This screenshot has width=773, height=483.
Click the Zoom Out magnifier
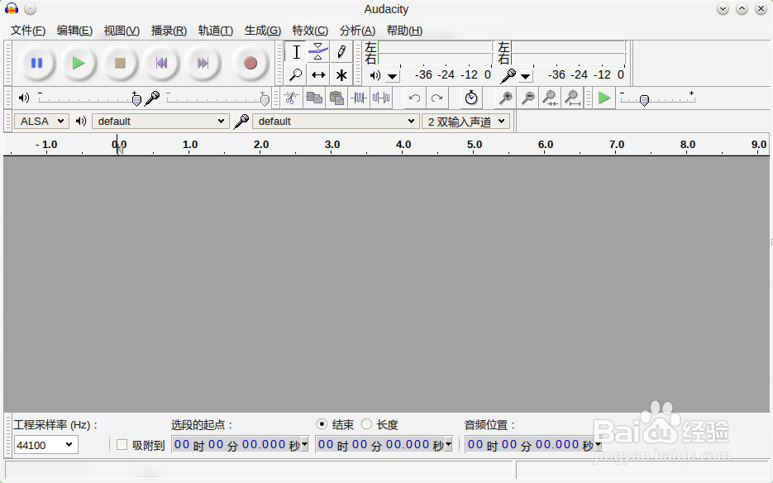click(528, 98)
